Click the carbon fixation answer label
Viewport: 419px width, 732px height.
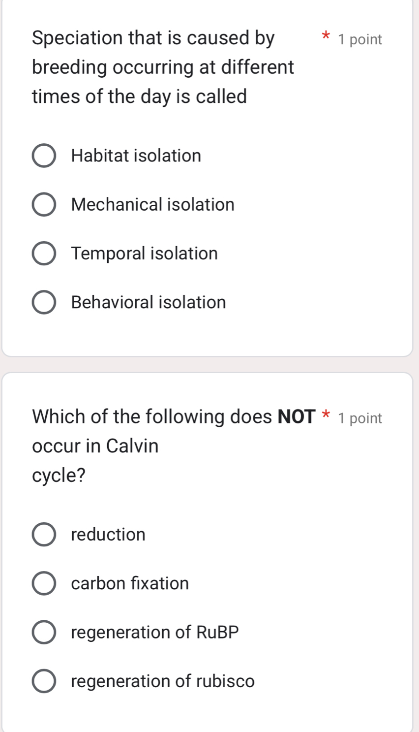coord(130,583)
